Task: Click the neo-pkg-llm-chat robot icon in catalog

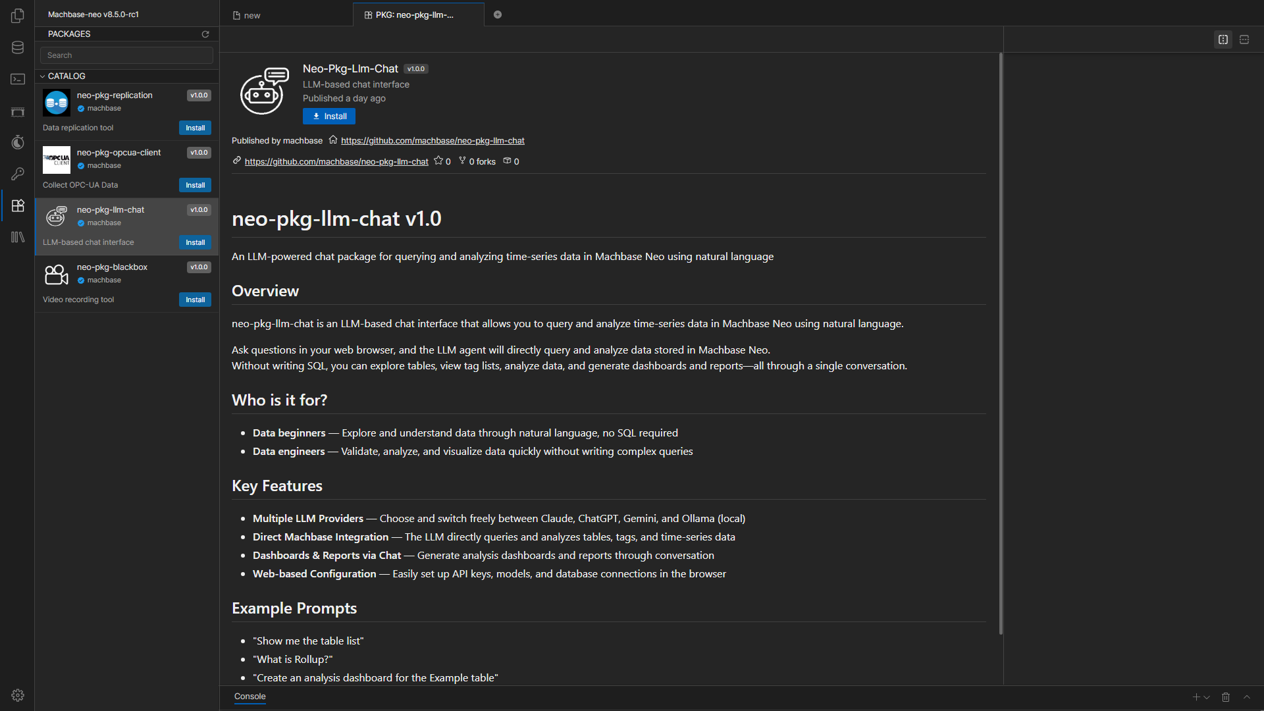Action: tap(57, 216)
